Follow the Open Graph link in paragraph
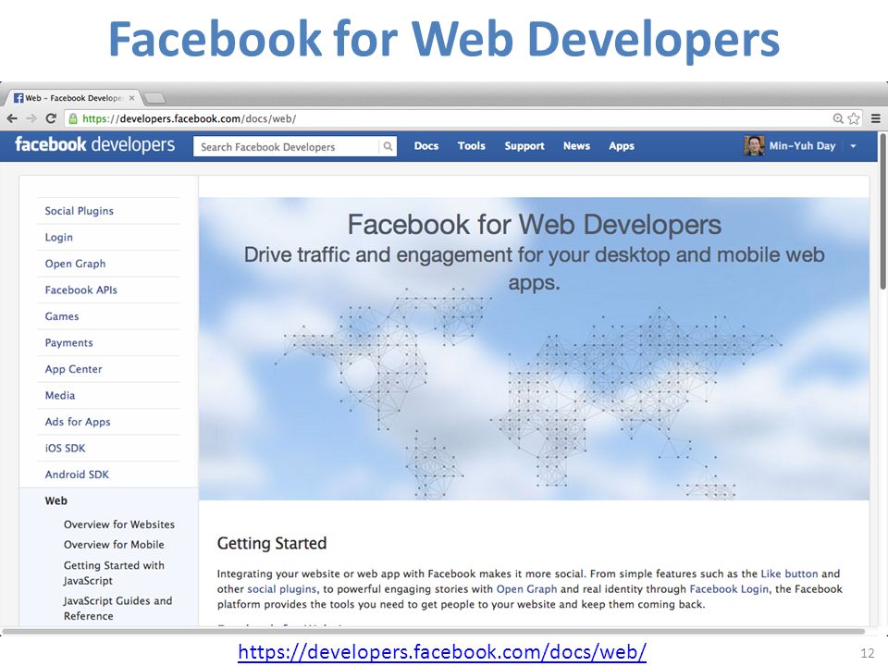The image size is (888, 666). coord(526,589)
